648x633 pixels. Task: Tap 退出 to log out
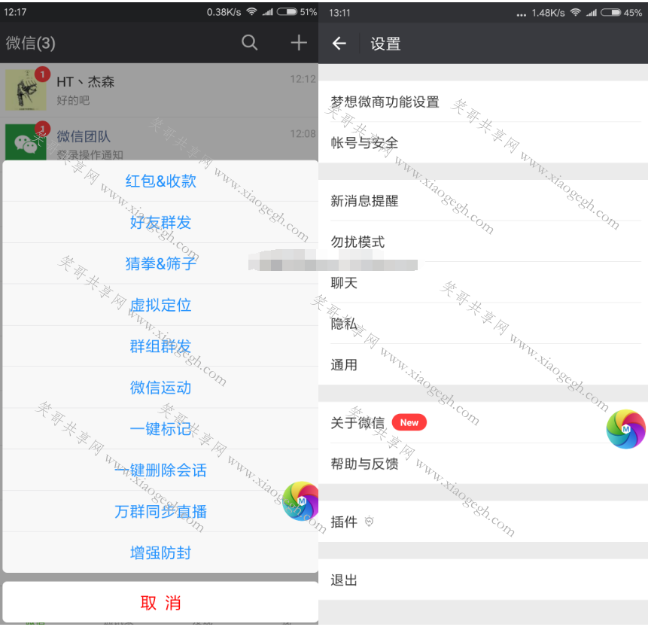tap(483, 580)
